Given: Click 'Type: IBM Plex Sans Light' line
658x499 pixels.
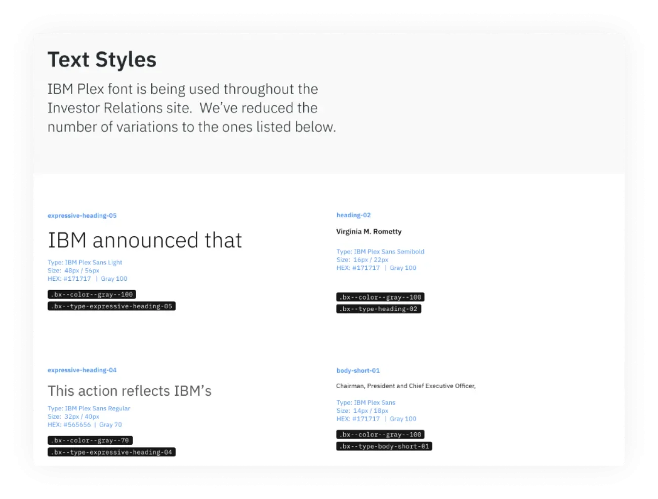Looking at the screenshot, I should tap(85, 262).
